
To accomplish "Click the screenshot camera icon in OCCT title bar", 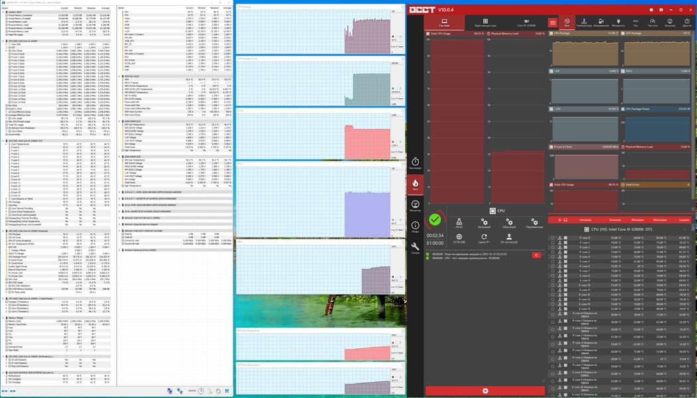I will click(x=661, y=9).
